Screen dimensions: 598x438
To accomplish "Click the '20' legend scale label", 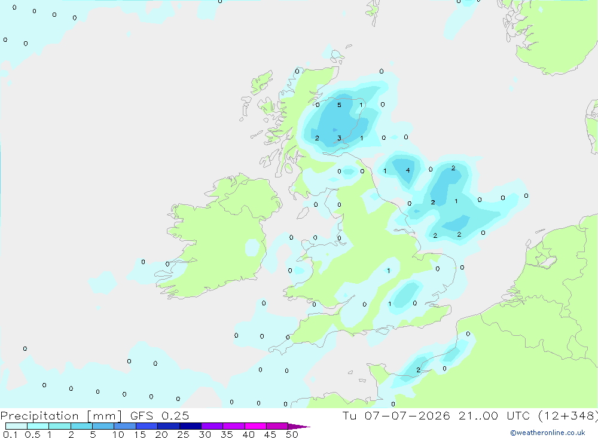I will [x=161, y=434].
